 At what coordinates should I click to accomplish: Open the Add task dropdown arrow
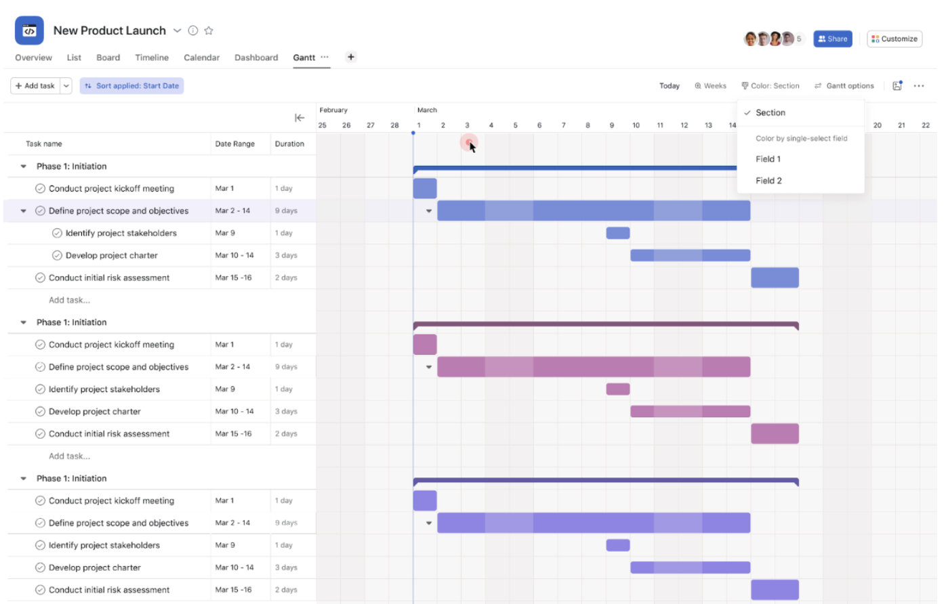tap(66, 85)
